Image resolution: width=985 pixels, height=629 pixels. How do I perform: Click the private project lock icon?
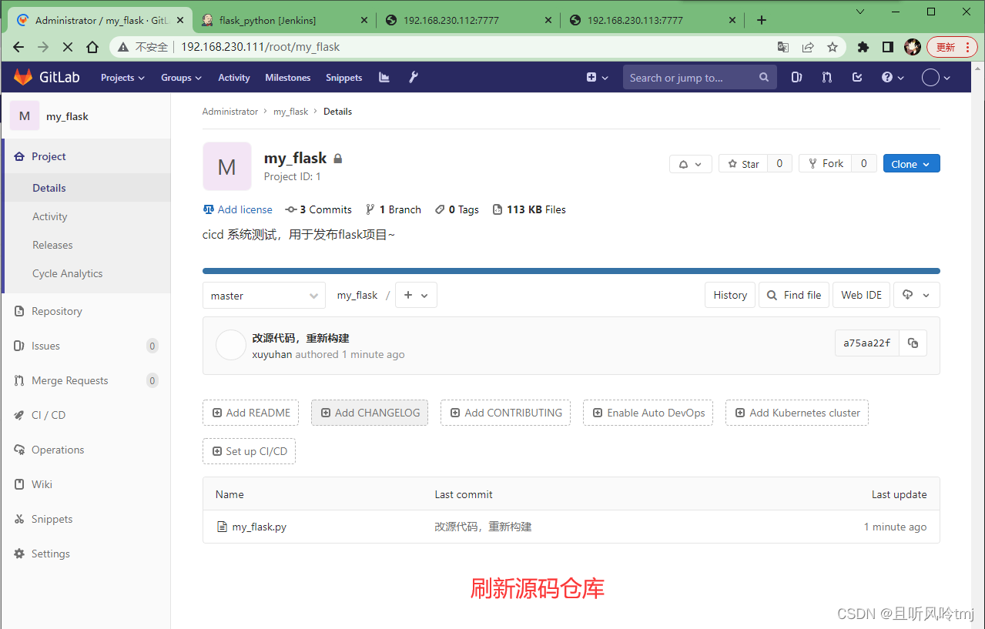(337, 159)
